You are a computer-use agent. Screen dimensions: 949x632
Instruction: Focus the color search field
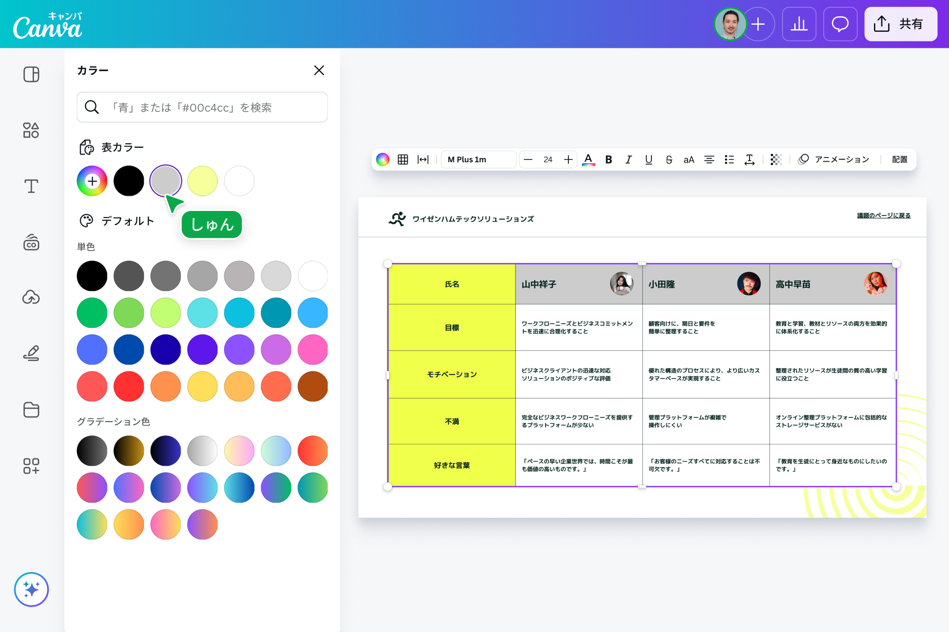coord(202,107)
